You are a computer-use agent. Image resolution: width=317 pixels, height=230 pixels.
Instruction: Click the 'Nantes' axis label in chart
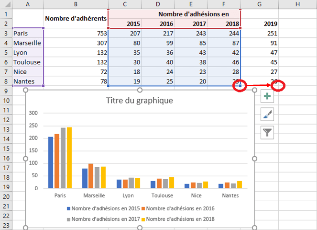(x=230, y=195)
